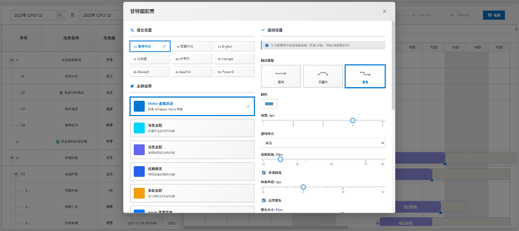Screen dimensions: 519x231
Task: Click the blue 配置 button at top right
Action: point(494,15)
